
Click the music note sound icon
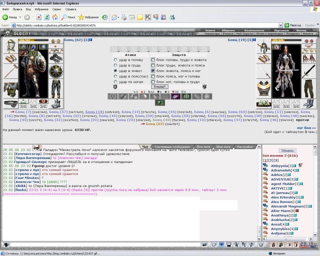(251, 244)
